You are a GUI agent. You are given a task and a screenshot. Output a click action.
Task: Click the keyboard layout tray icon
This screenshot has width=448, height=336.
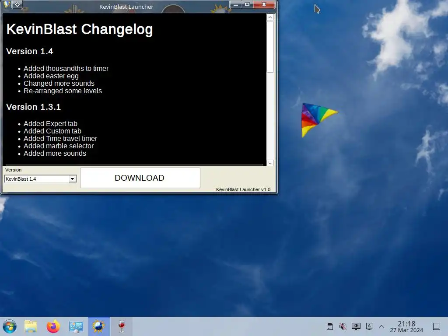point(369,326)
